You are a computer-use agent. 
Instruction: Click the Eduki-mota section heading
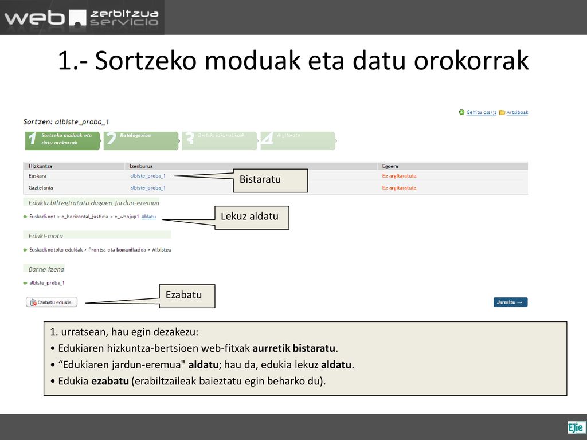(46, 235)
